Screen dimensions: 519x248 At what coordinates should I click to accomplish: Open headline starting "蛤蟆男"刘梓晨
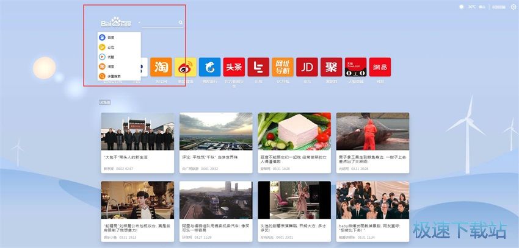[137, 228]
